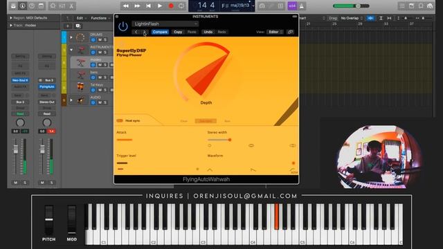This screenshot has height=249, width=443.
Task: Go to previous plugin preset
Action: pos(136,32)
